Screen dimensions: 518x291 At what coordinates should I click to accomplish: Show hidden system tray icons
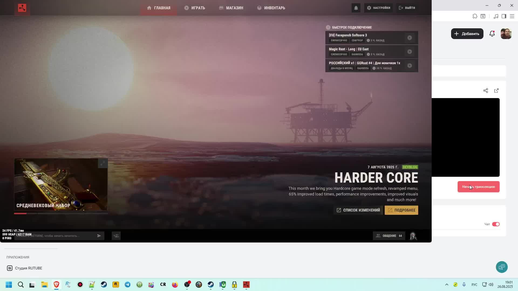point(447,285)
